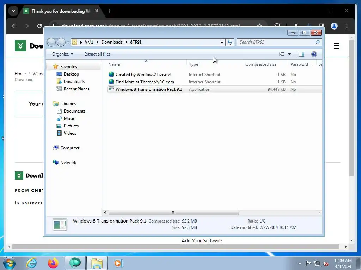Viewport: 361px width, 270px height.
Task: Click the globe icon for WindowsXLive.net shortcut
Action: point(111,75)
